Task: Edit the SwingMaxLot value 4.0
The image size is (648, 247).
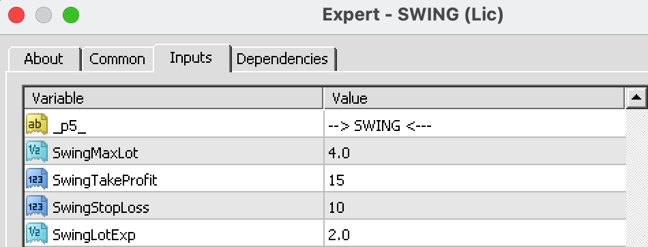Action: point(475,152)
